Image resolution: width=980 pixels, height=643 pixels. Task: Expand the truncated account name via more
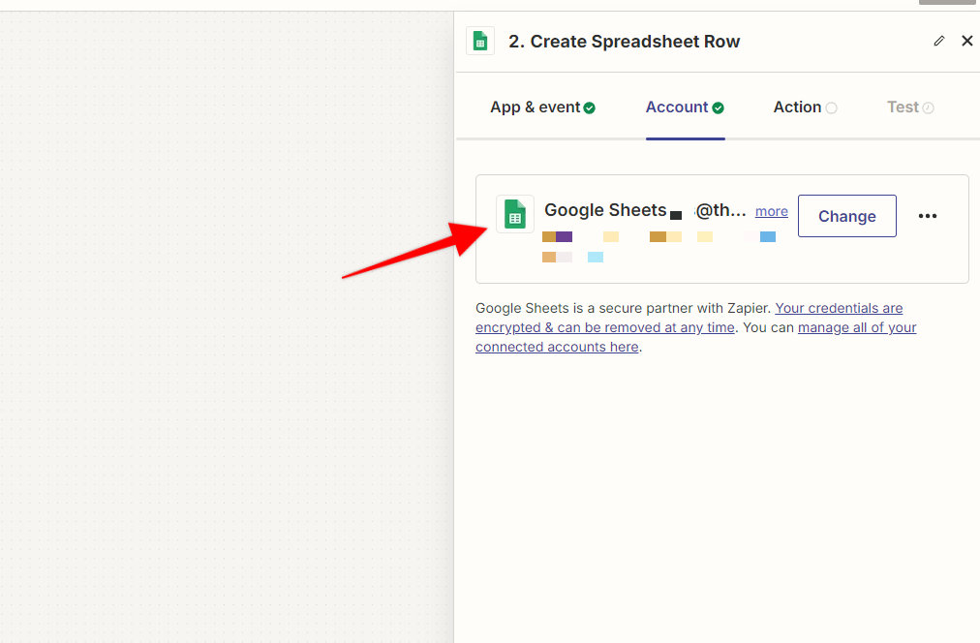771,211
